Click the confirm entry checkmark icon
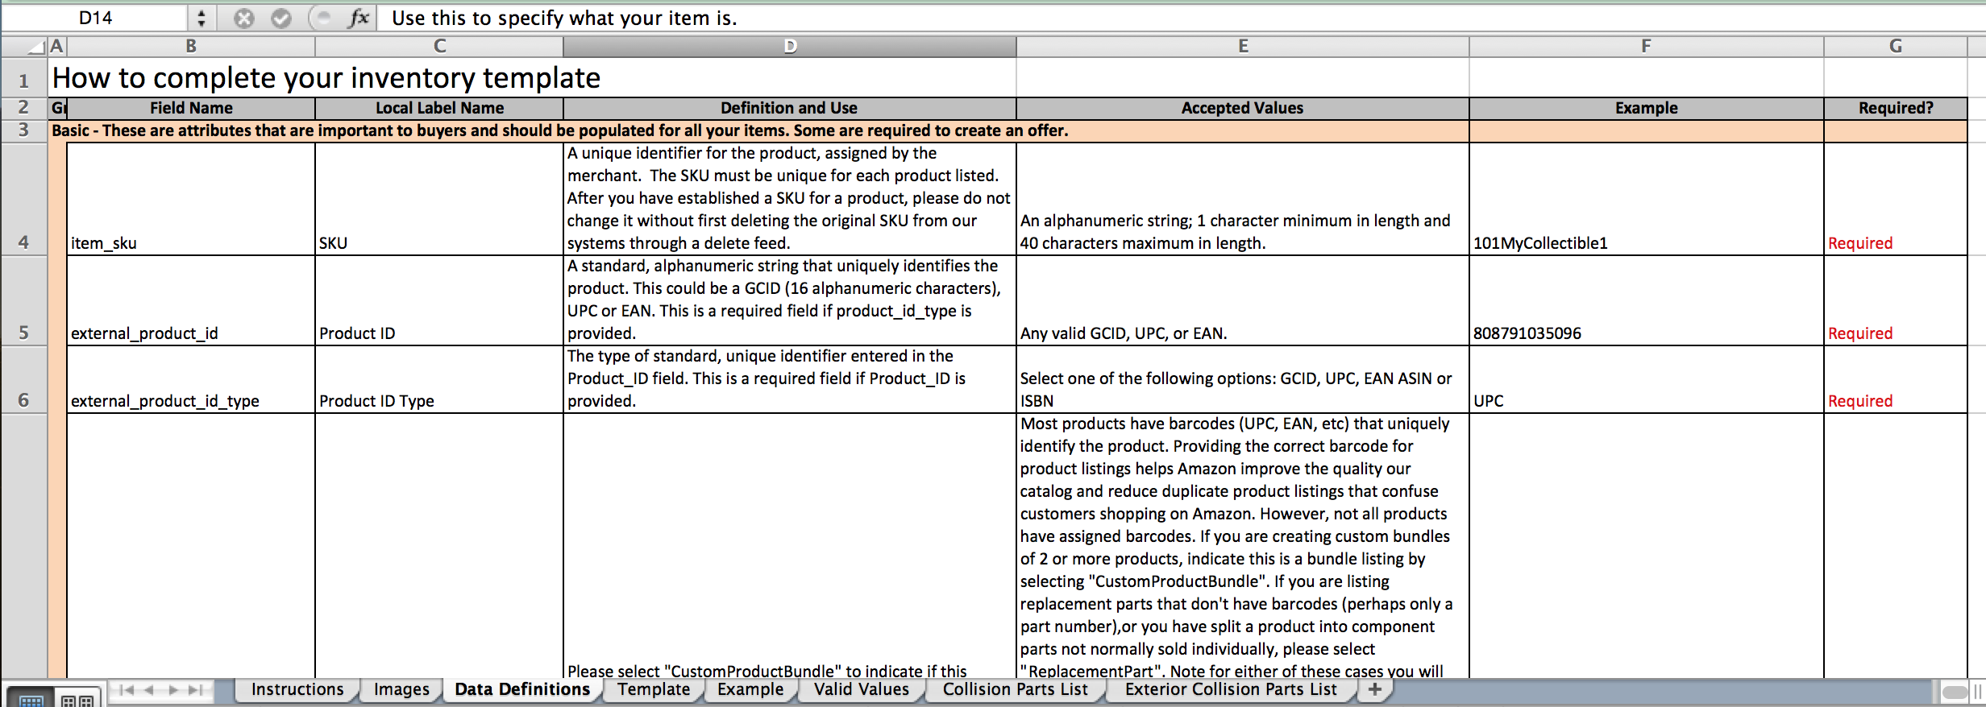This screenshot has height=707, width=1986. tap(281, 18)
